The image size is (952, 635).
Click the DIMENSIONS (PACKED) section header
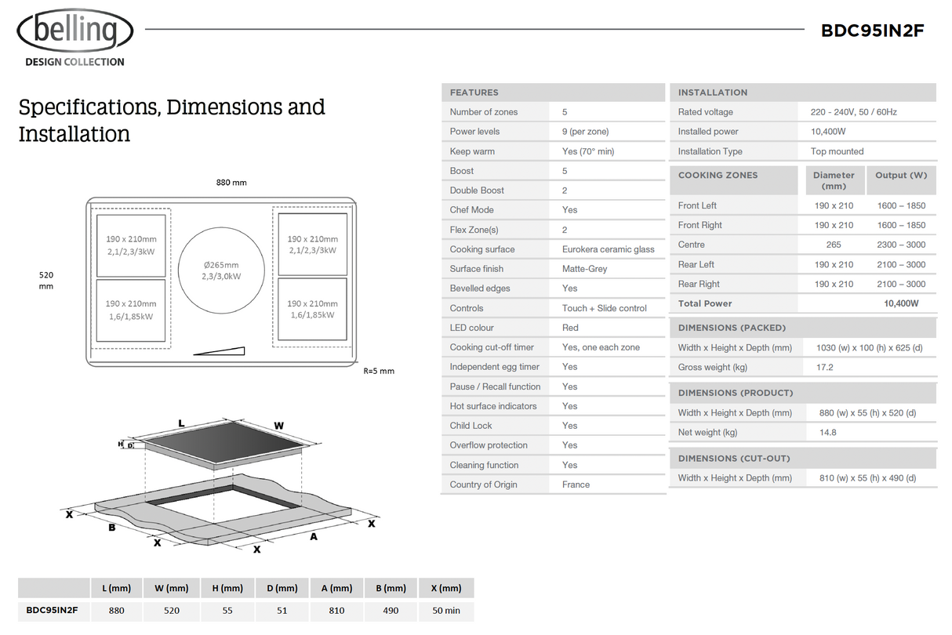[x=732, y=328]
